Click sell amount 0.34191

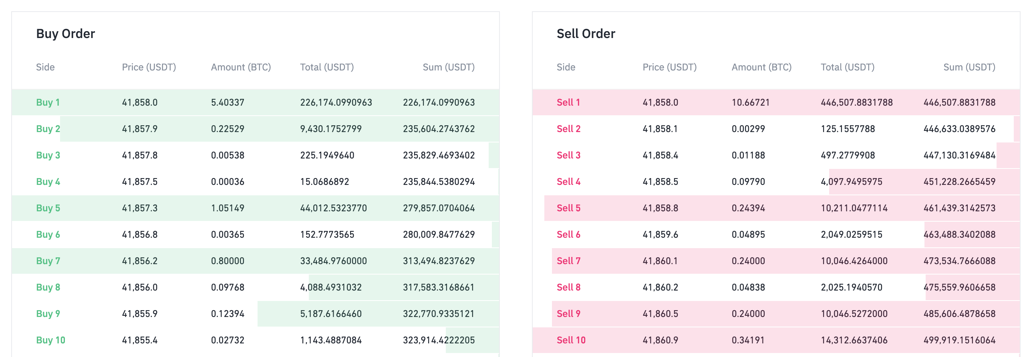tap(748, 340)
